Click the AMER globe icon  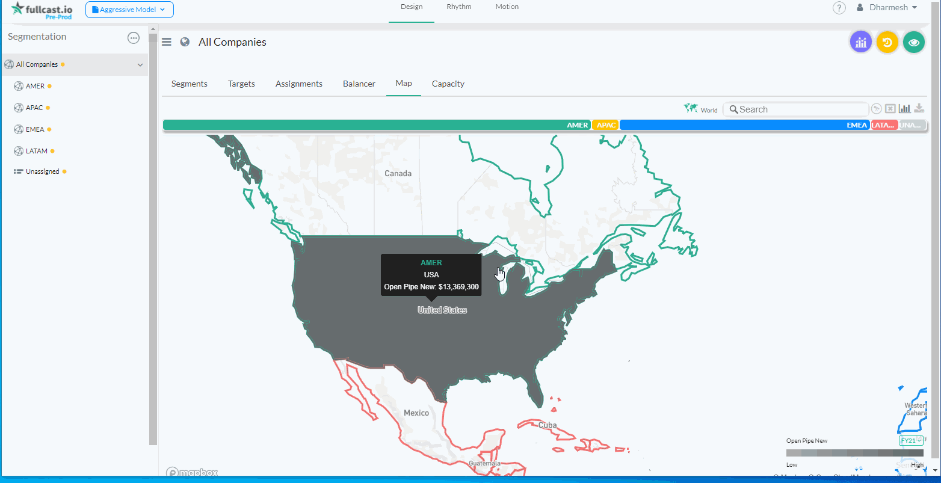[x=18, y=86]
